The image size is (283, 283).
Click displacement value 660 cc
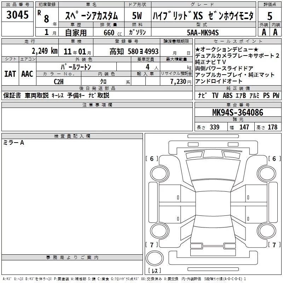[112, 33]
